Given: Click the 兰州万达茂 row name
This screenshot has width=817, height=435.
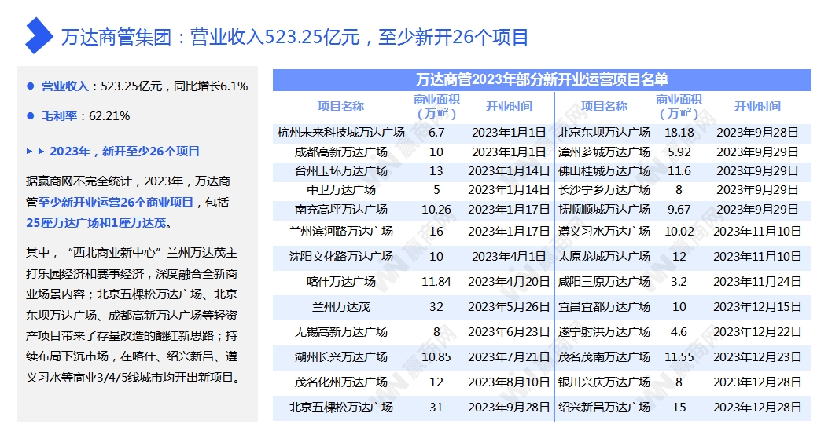Looking at the screenshot, I should [x=341, y=307].
